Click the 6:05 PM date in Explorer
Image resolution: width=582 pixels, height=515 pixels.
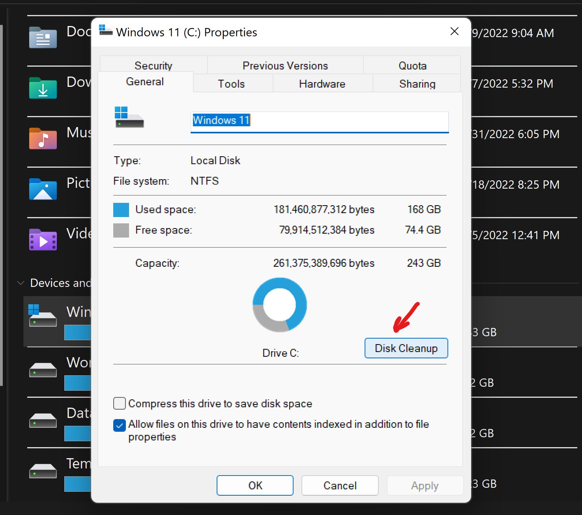[x=516, y=134]
